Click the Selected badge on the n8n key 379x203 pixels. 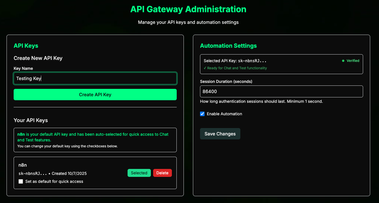139,173
